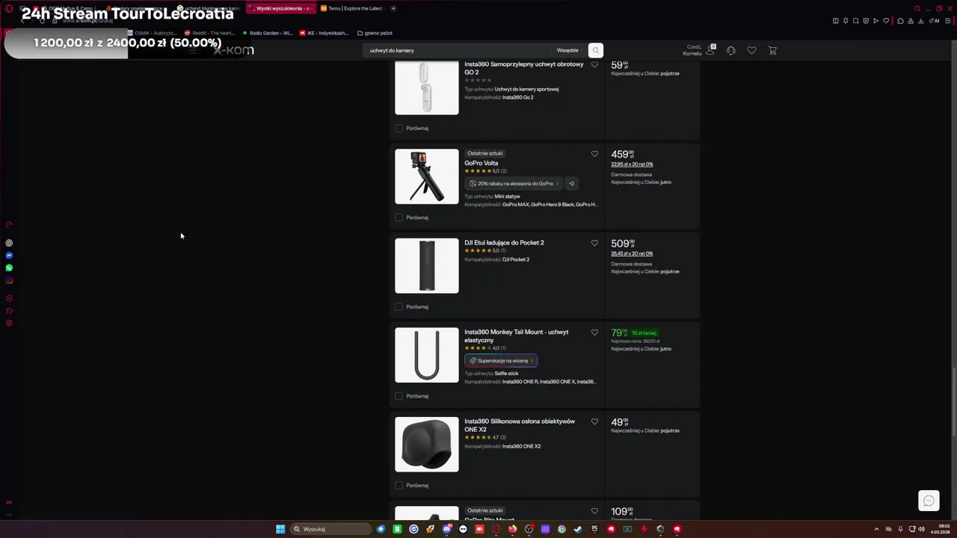Screen dimensions: 957x538
Task: Open Firefox from the taskbar
Action: point(512,529)
